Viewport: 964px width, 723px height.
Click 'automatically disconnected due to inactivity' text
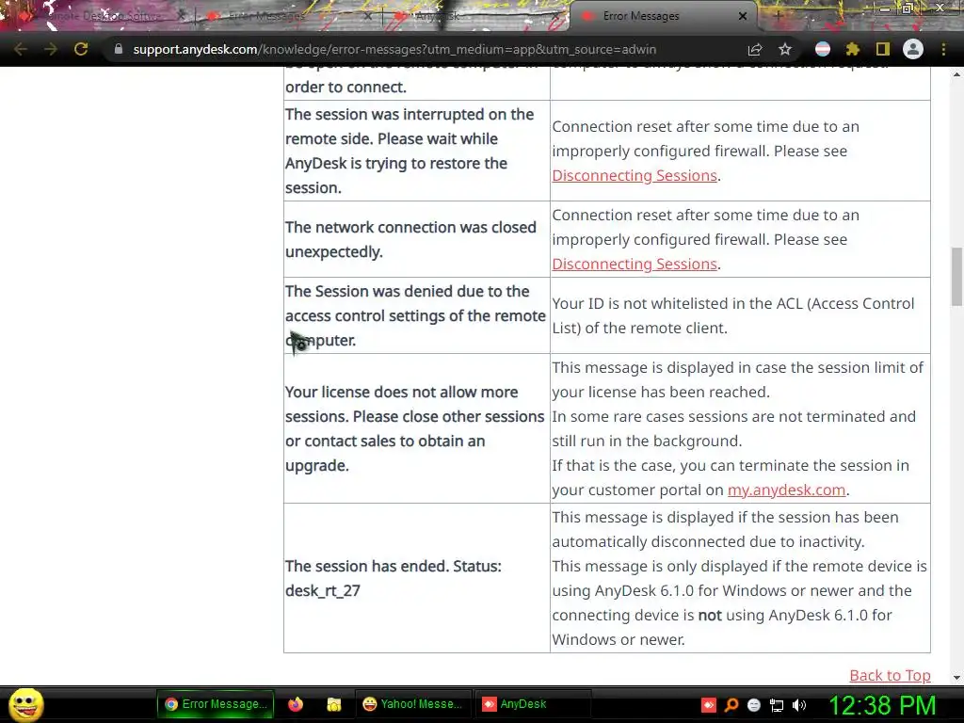click(708, 541)
